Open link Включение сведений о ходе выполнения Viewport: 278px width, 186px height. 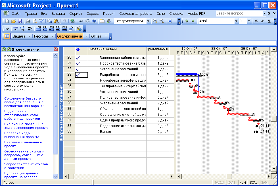click(x=26, y=126)
